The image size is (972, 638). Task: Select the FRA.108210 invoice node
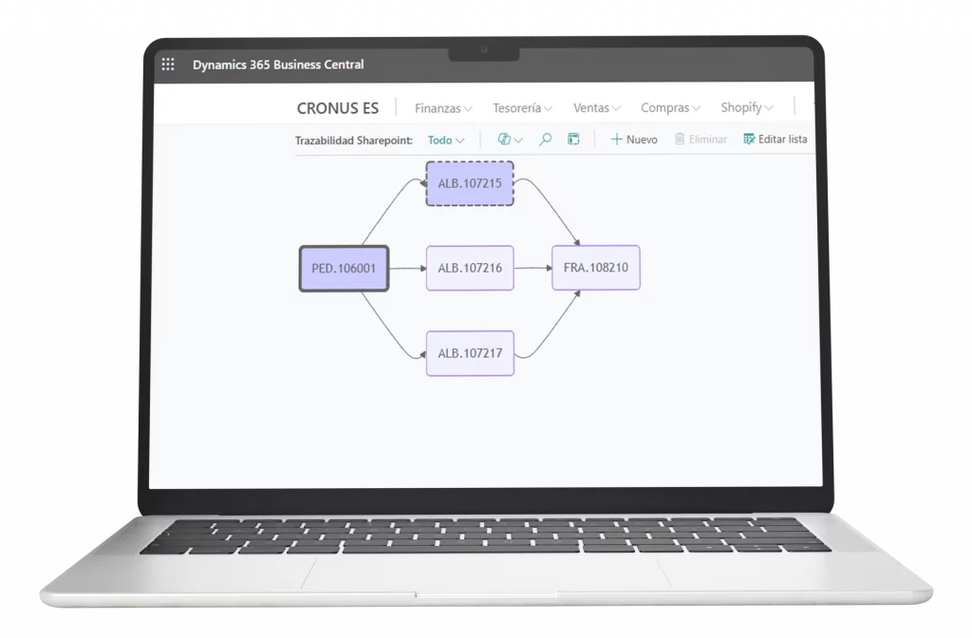[596, 269]
